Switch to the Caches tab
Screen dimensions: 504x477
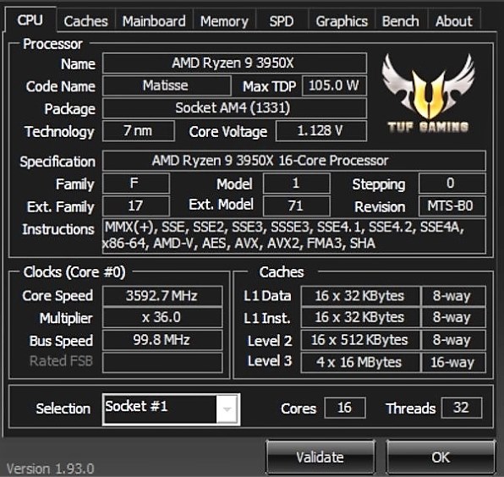click(x=85, y=21)
